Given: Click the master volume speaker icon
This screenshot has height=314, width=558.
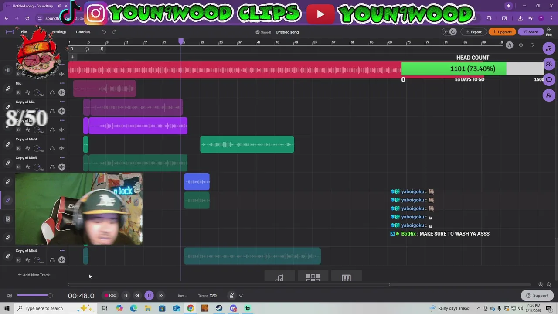Looking at the screenshot, I should pyautogui.click(x=9, y=295).
